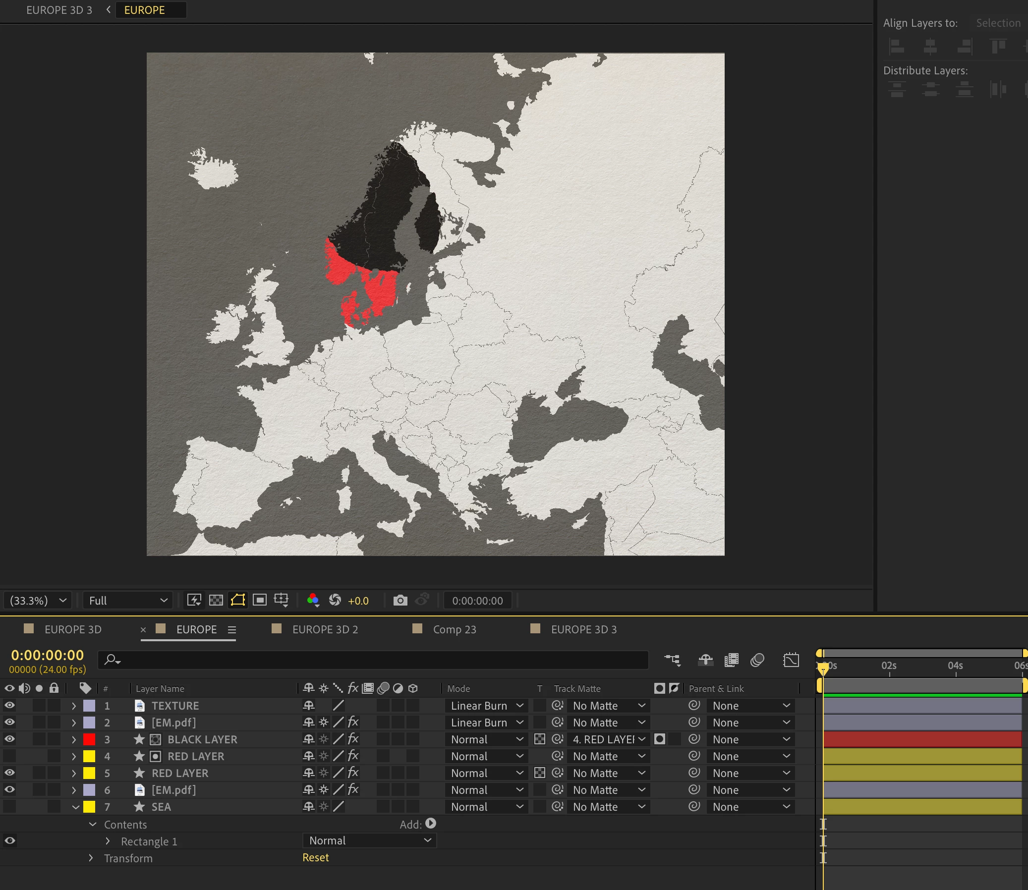Click the snapshot camera icon
1028x890 pixels.
[x=400, y=601]
